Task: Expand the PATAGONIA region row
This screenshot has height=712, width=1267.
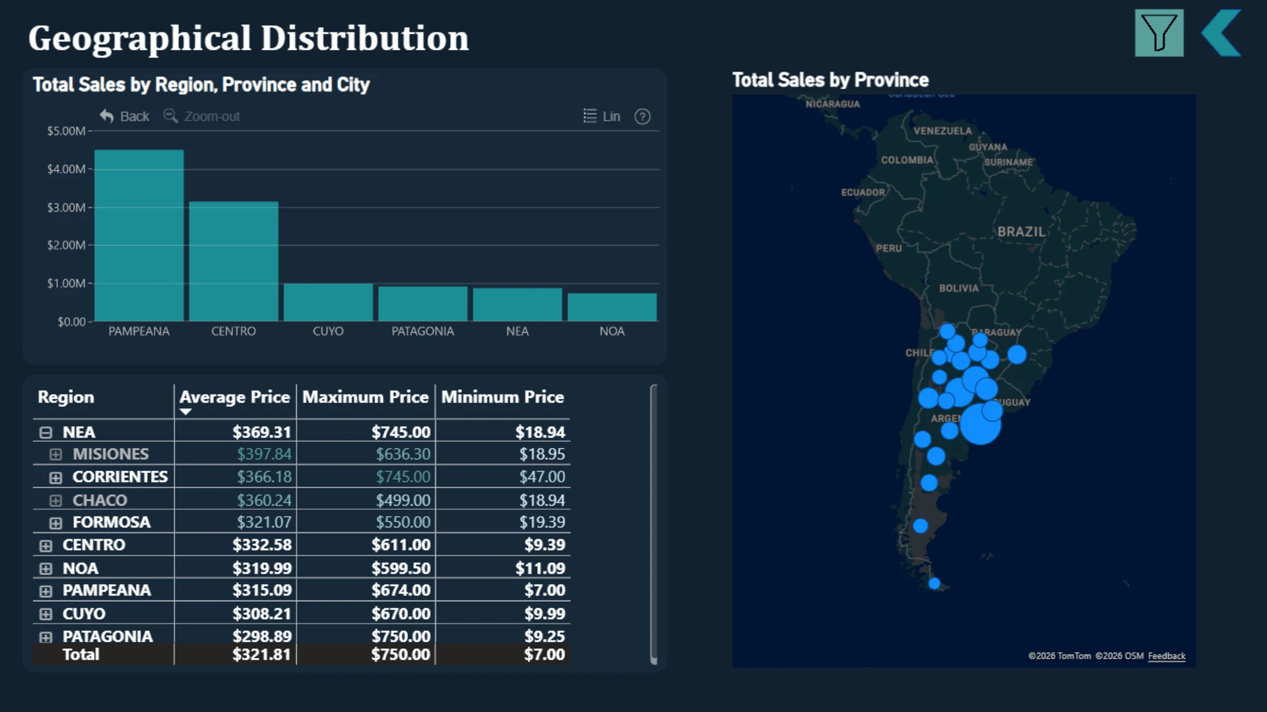Action: point(46,638)
